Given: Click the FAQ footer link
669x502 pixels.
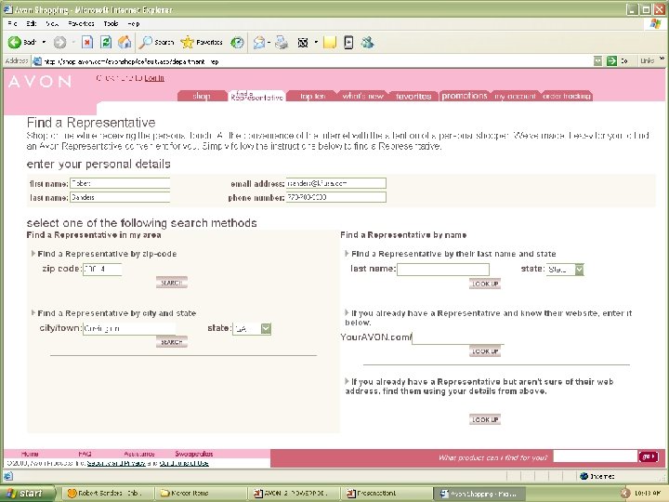Looking at the screenshot, I should point(85,454).
